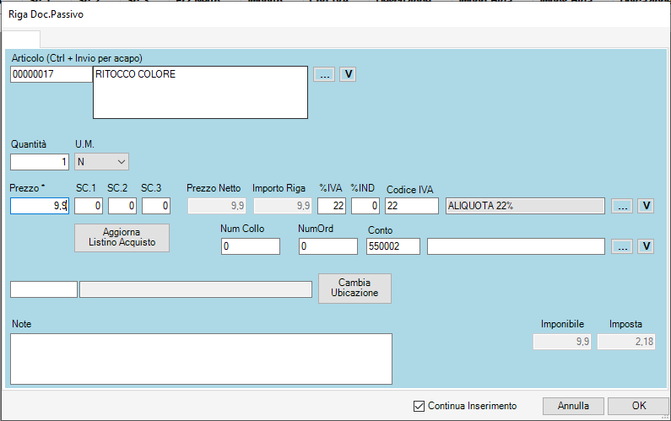
Task: Select the Conto field containing 550002
Action: 393,246
